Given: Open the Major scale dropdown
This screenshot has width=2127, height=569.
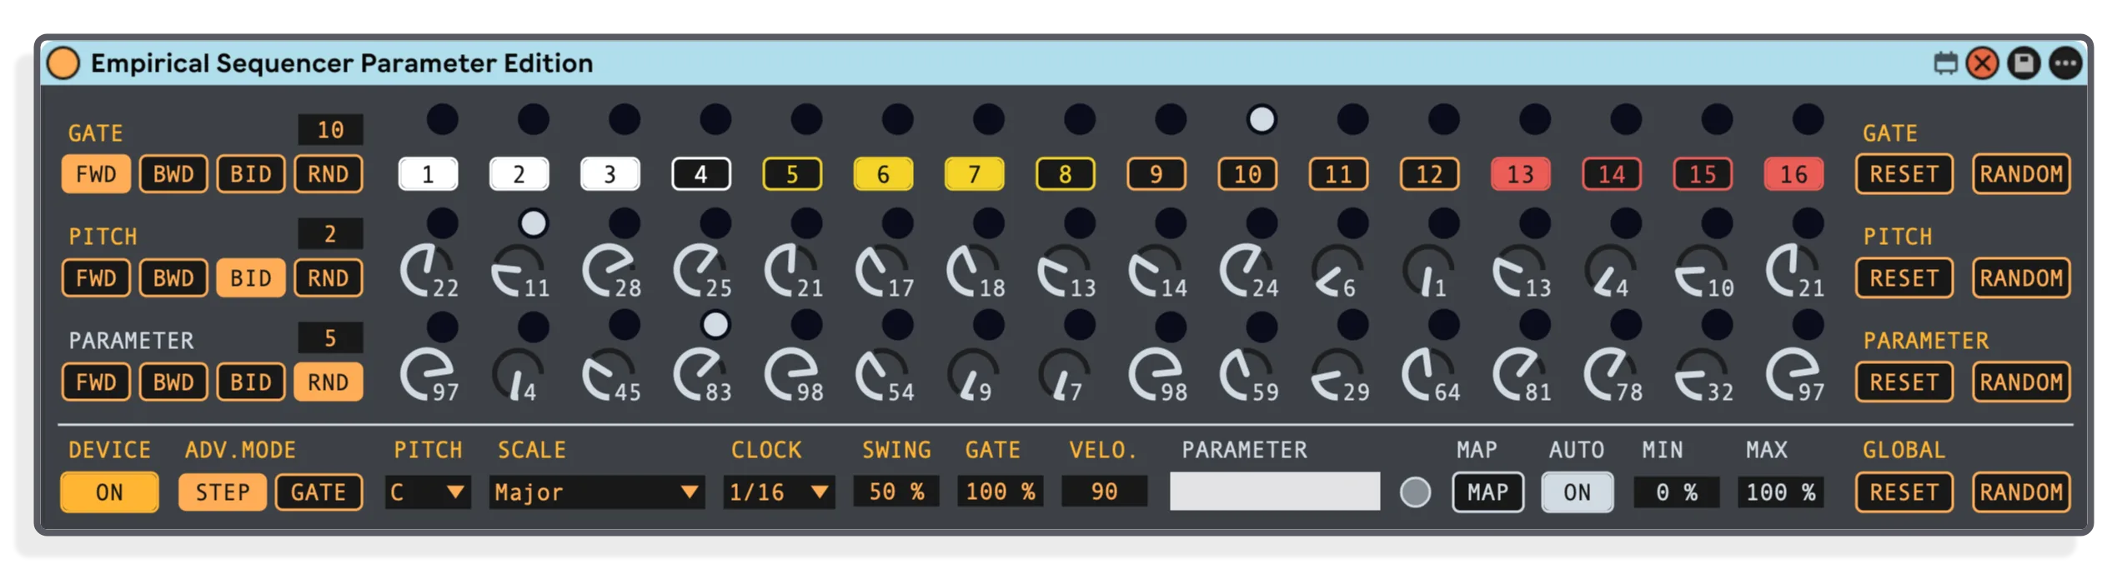Looking at the screenshot, I should click(596, 492).
